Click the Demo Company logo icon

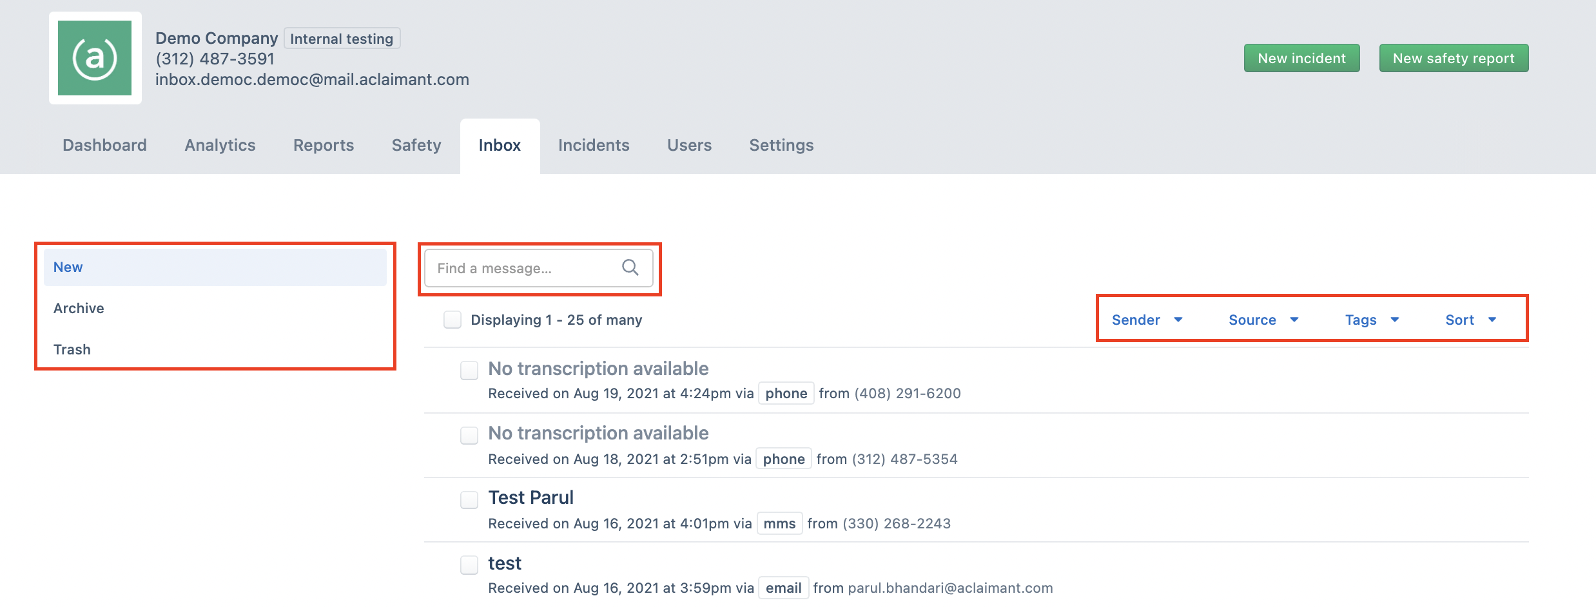tap(95, 58)
